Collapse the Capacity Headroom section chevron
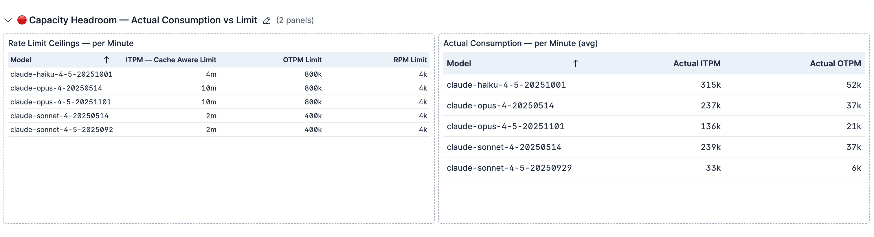 [8, 20]
